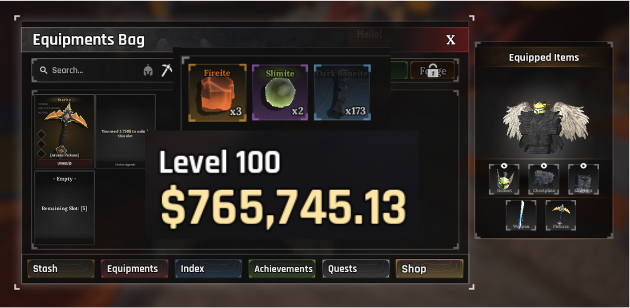Select the Dark Boneite ore tile

[x=342, y=92]
